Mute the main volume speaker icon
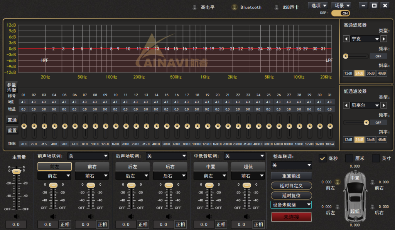 [x=17, y=217]
